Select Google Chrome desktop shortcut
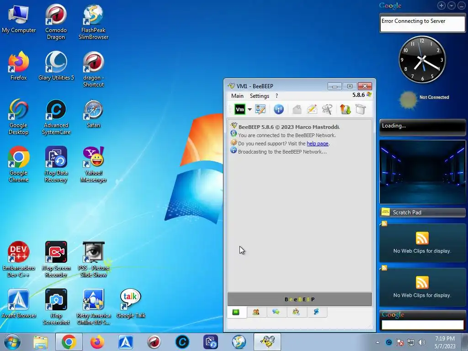Viewport: 468px width, 351px height. 18,165
